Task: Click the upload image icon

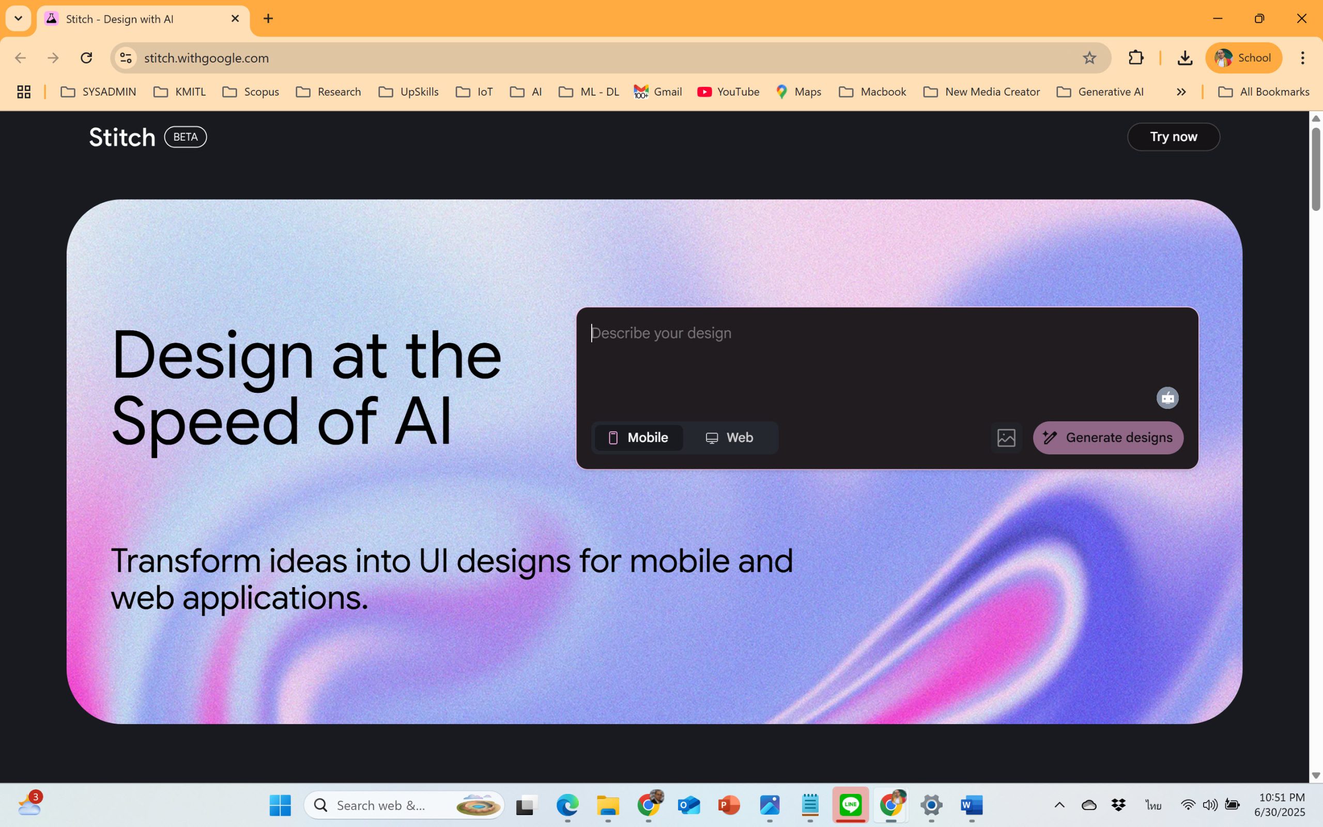Action: pyautogui.click(x=1006, y=438)
